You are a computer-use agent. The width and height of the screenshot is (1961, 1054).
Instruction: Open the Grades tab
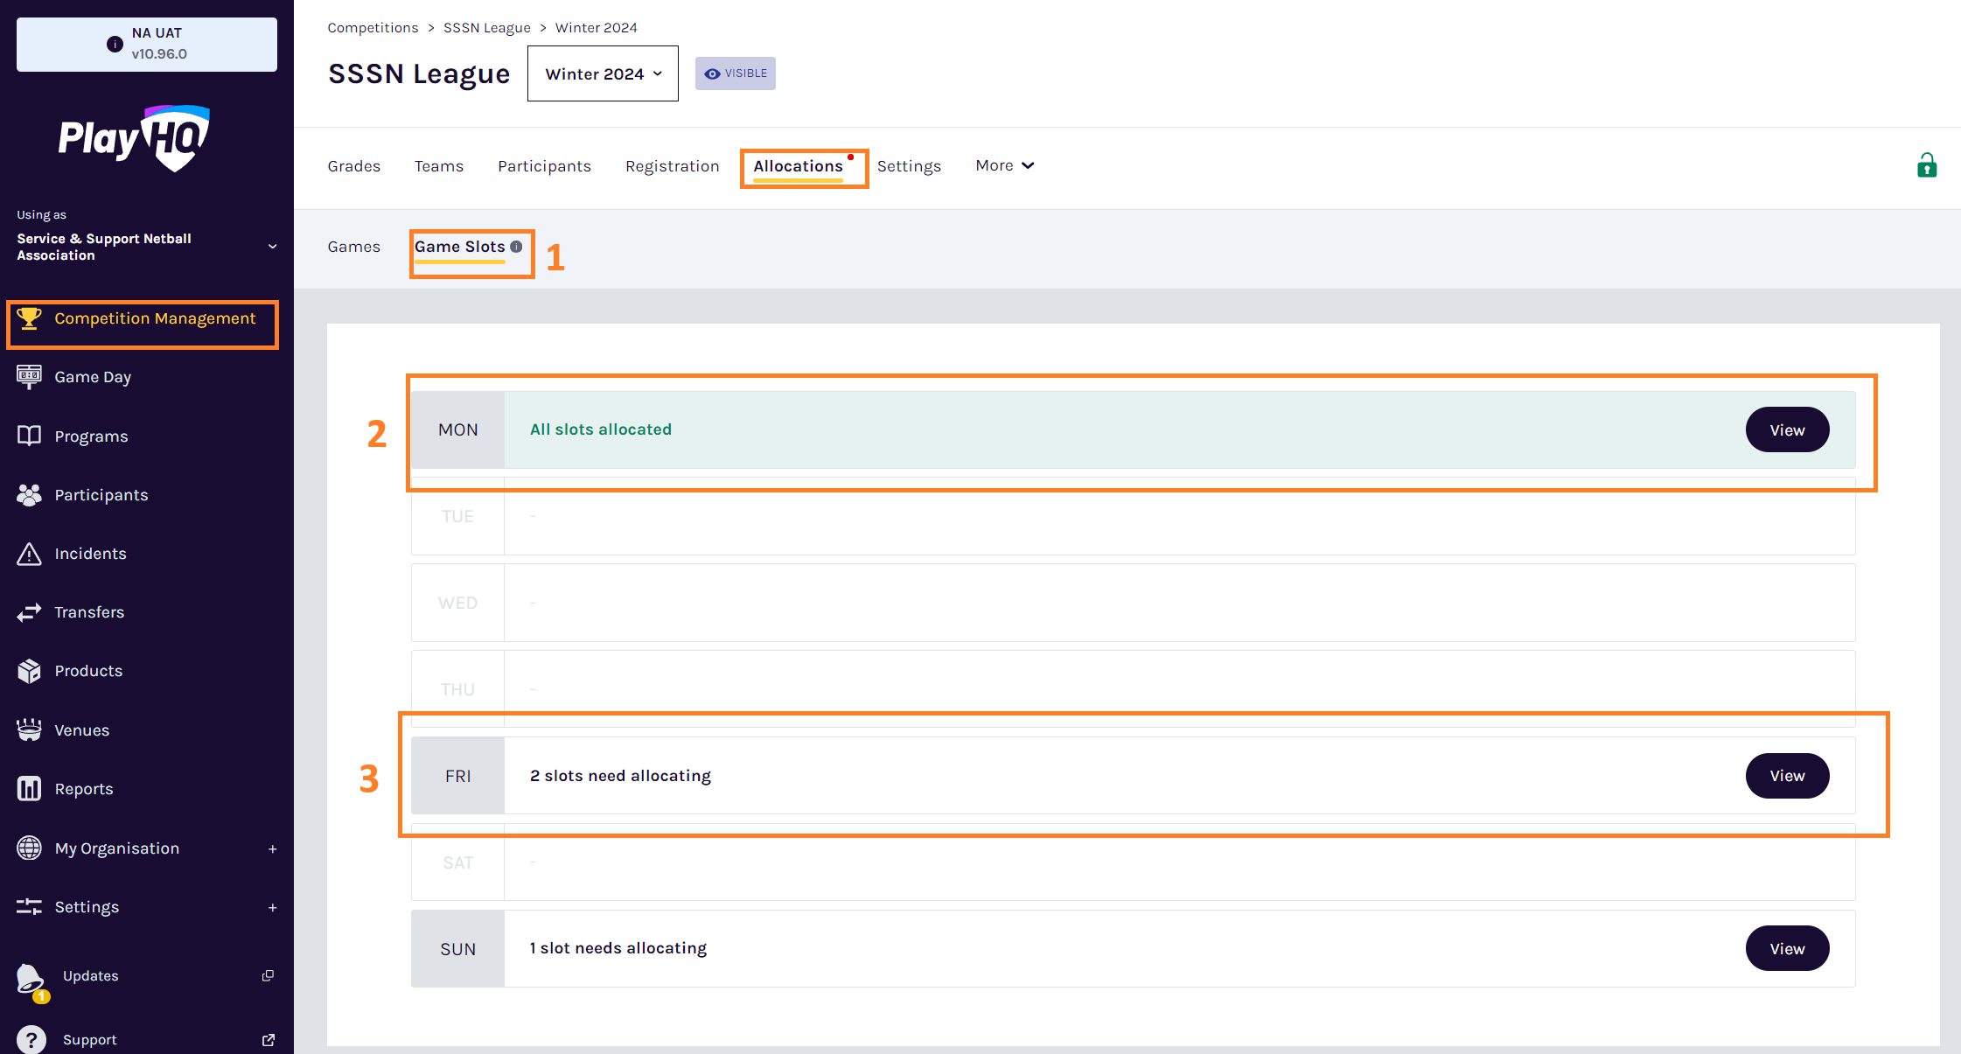tap(354, 166)
